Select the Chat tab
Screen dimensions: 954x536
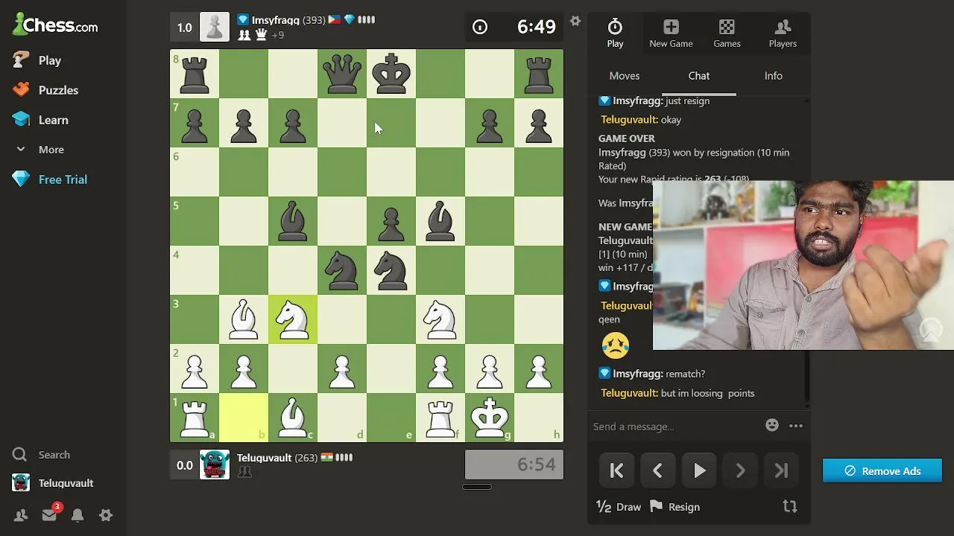click(x=699, y=76)
